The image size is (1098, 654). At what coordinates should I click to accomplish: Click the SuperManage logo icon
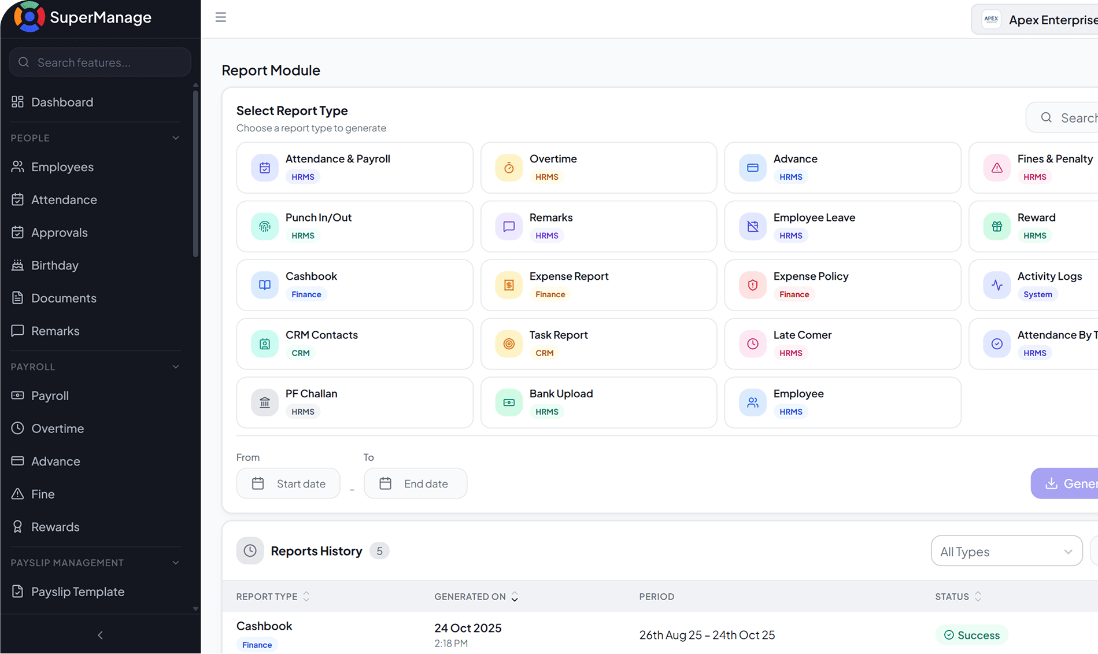(x=29, y=17)
